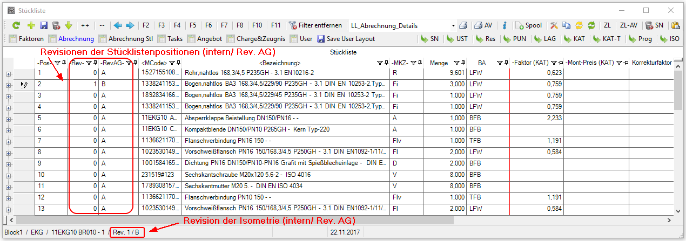Screen dimensions: 686x241
Task: Add a new entry with the green plus icon
Action: pos(31,25)
